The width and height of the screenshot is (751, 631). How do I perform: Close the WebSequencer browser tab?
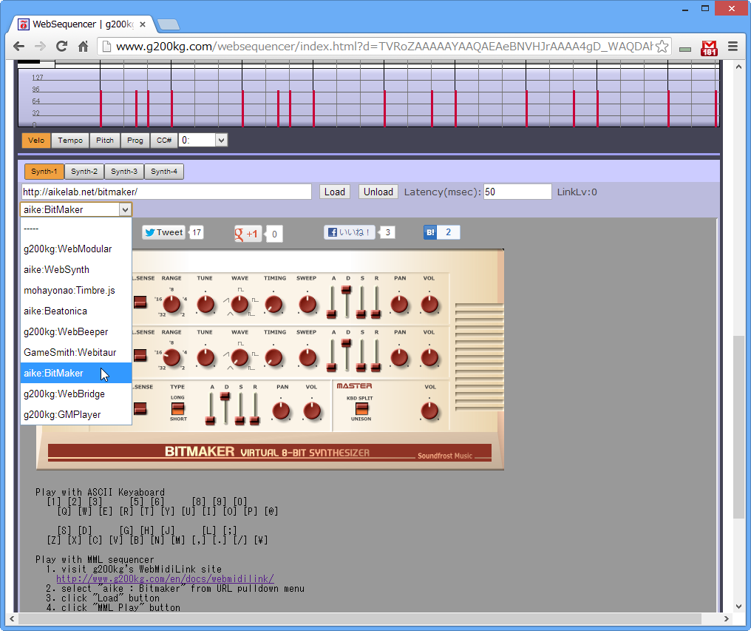142,24
